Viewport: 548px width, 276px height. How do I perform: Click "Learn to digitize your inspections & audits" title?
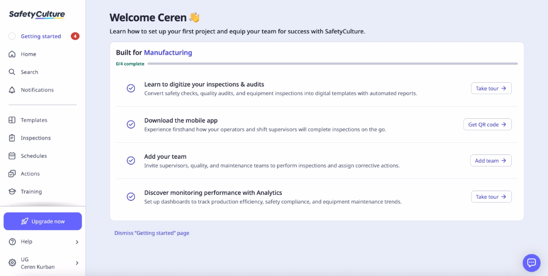click(204, 84)
